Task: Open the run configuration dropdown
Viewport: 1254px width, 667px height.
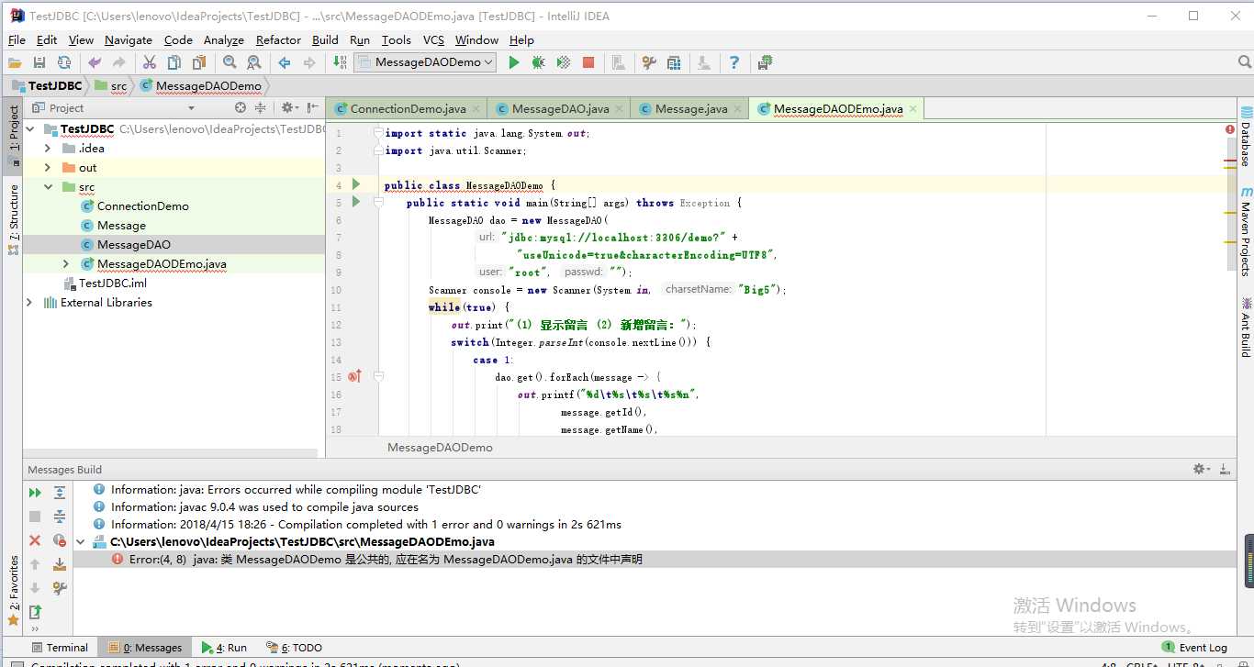Action: coord(425,62)
